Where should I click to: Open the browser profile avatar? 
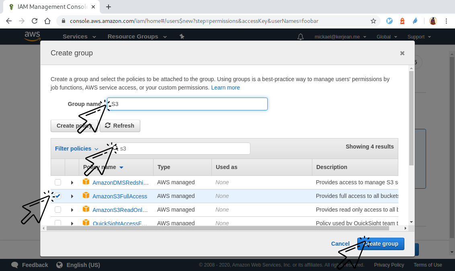coord(433,21)
